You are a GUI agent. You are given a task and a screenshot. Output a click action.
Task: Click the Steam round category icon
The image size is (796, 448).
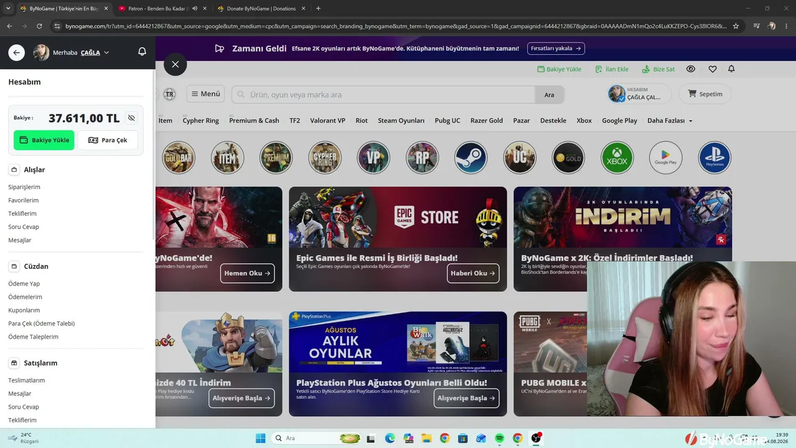[x=471, y=157]
